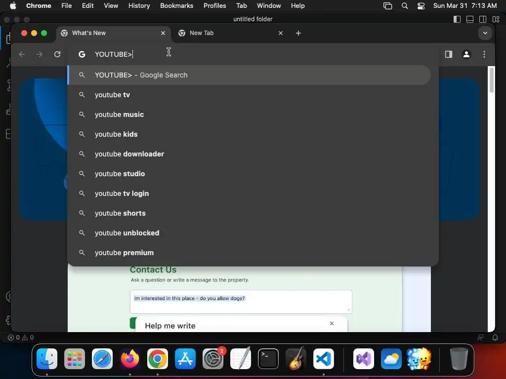The width and height of the screenshot is (506, 379).
Task: Open Spotlight search in menu bar
Action: click(x=404, y=5)
